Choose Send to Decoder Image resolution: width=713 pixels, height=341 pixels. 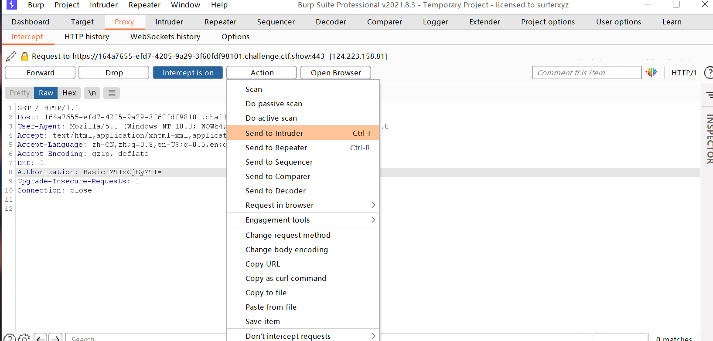(303, 191)
